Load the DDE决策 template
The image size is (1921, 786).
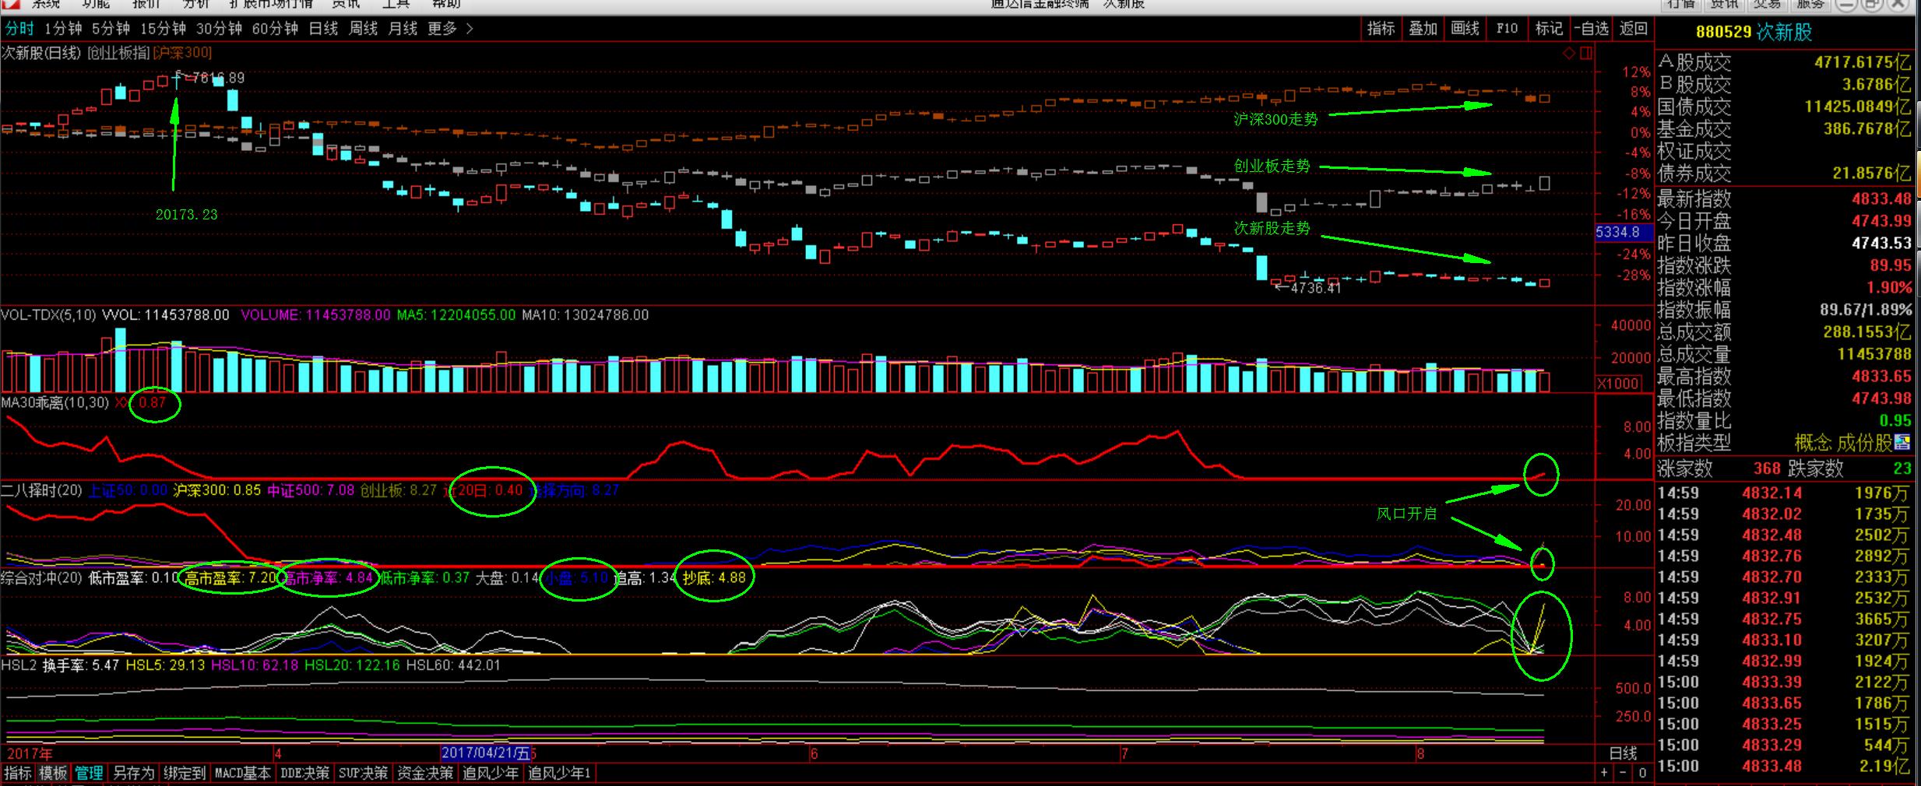pyautogui.click(x=305, y=773)
